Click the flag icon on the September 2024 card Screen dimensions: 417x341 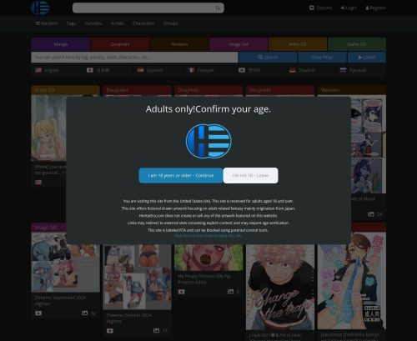[x=38, y=313]
